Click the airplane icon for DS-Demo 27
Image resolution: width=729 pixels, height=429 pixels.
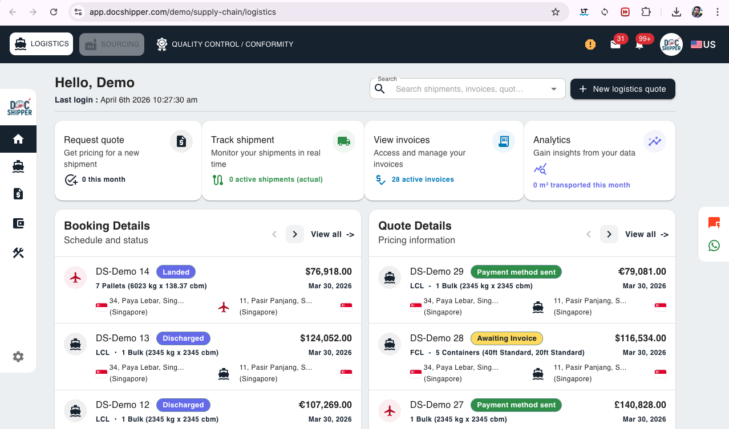390,411
